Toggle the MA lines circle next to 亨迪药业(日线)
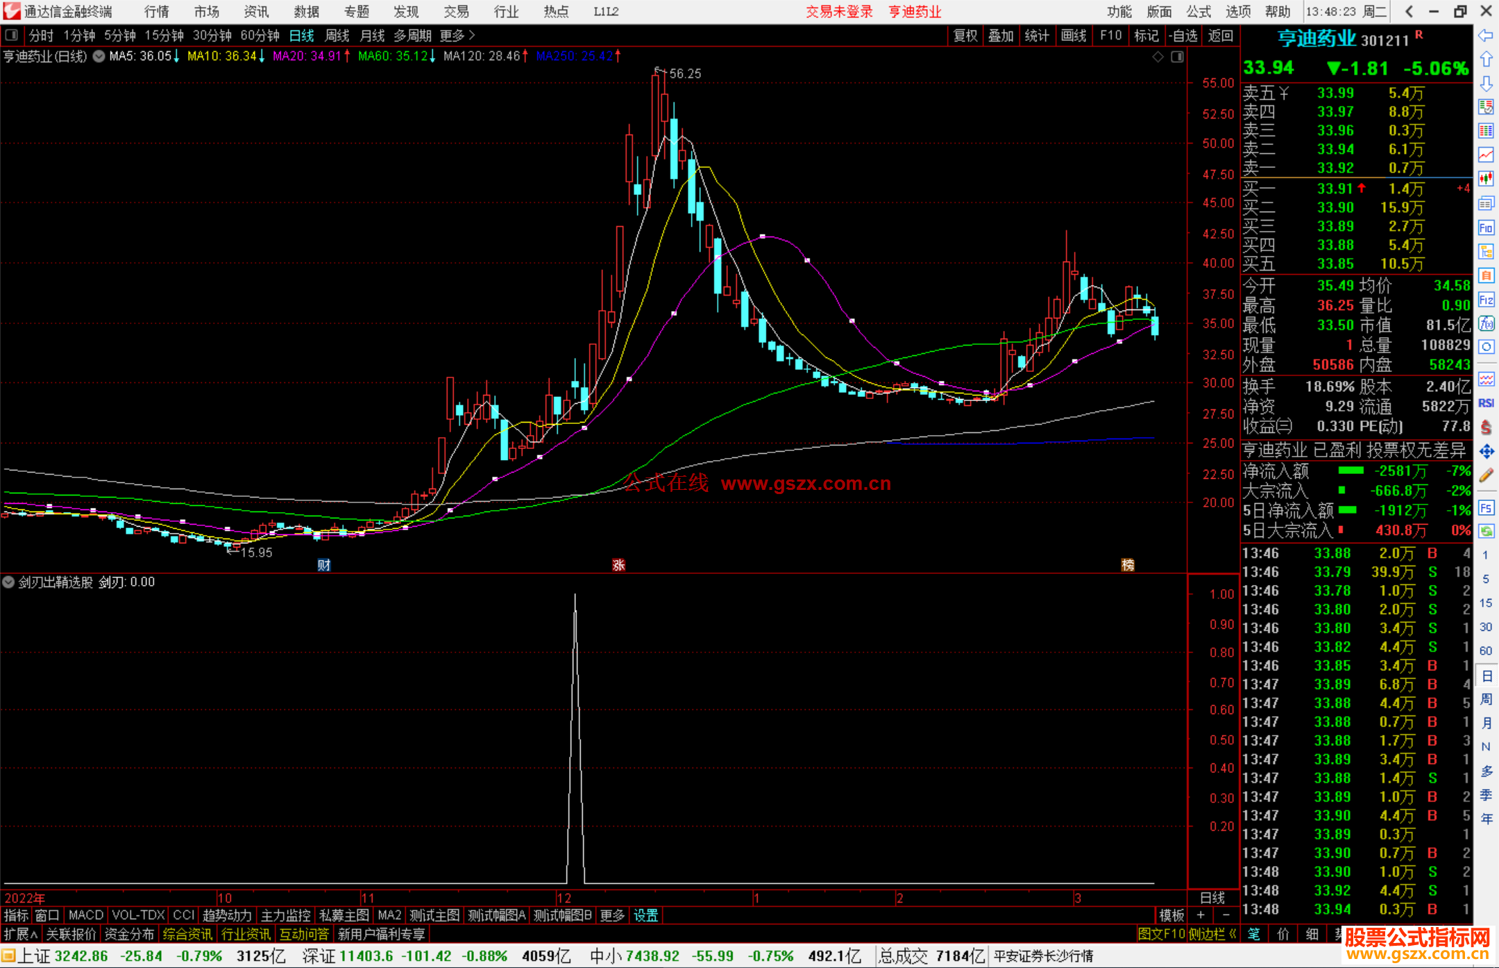Viewport: 1499px width, 968px height. tap(99, 56)
